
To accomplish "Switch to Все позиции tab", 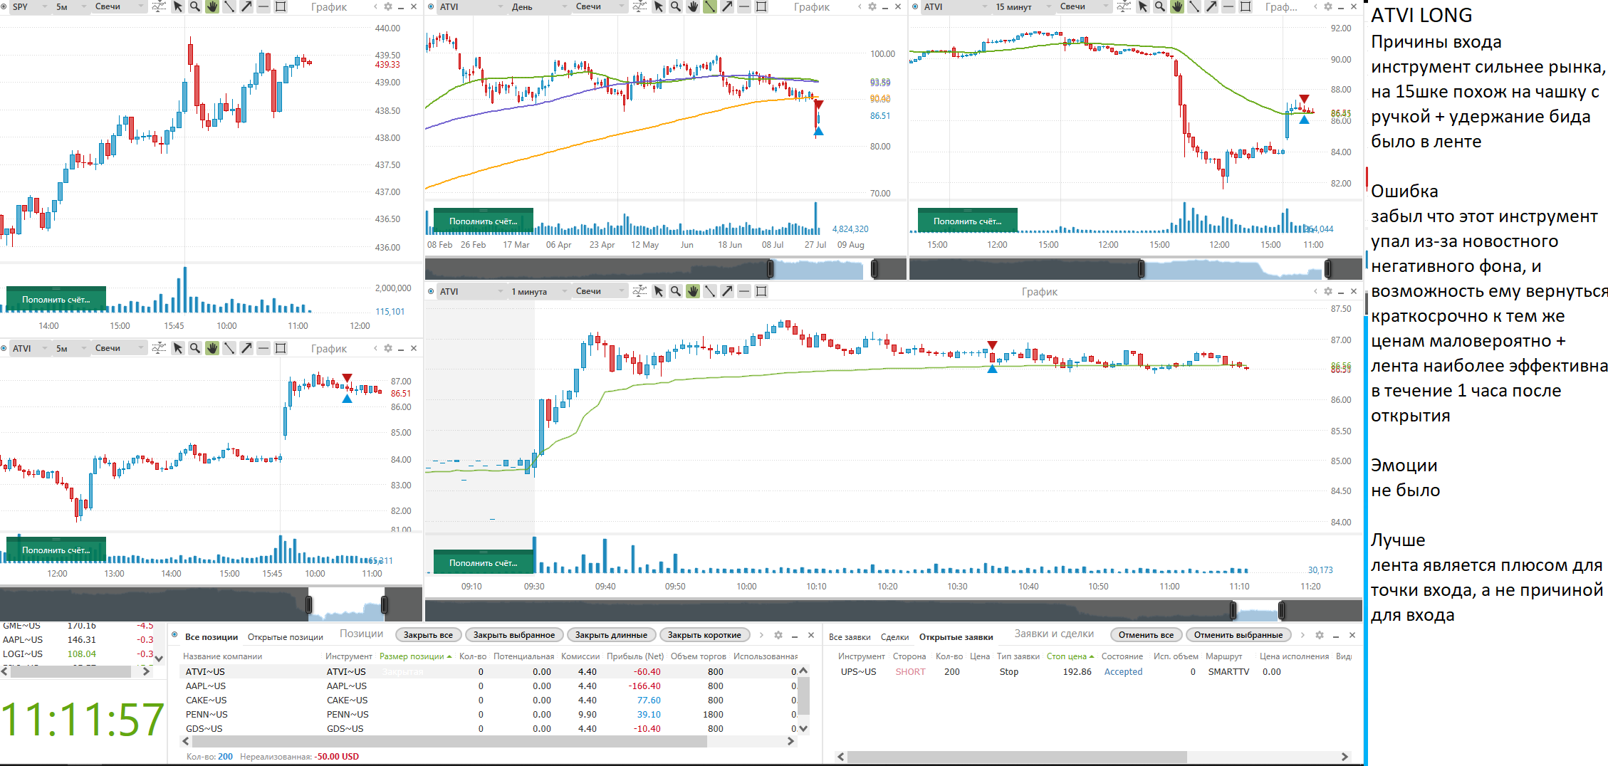I will pos(211,636).
